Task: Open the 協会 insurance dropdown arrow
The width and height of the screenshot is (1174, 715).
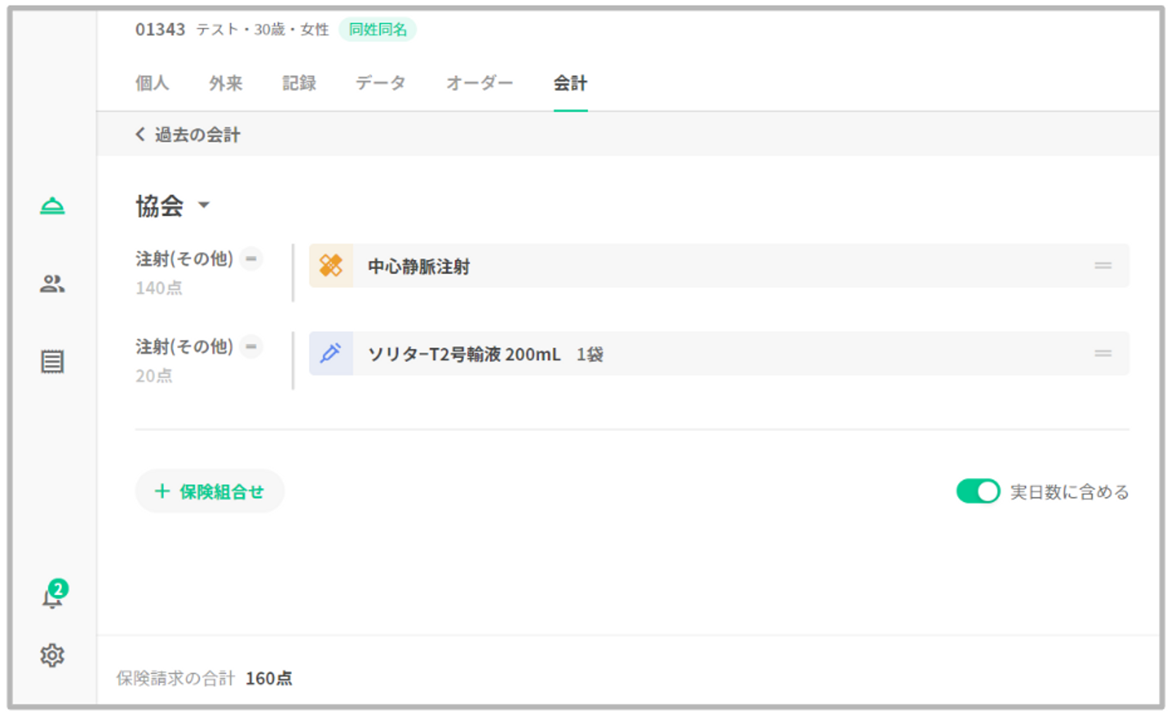Action: [204, 205]
